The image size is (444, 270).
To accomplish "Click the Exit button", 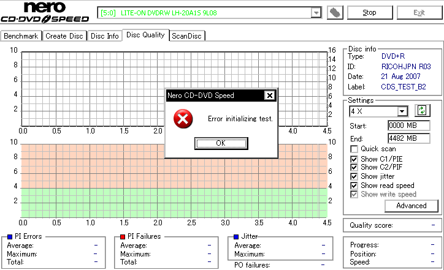I will (x=419, y=13).
